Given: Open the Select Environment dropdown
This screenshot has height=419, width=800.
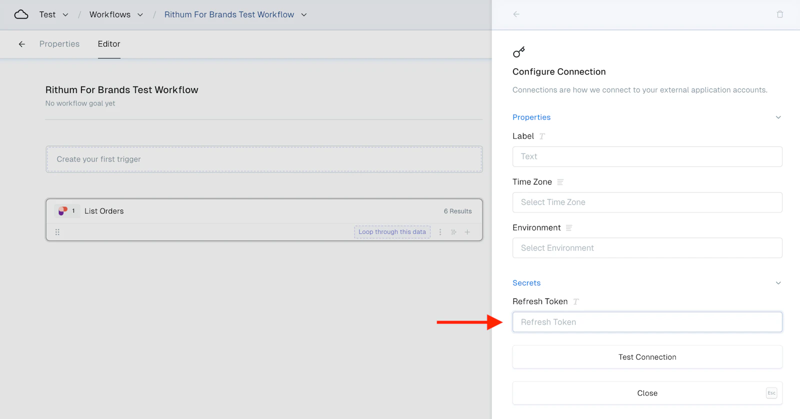Looking at the screenshot, I should 647,248.
